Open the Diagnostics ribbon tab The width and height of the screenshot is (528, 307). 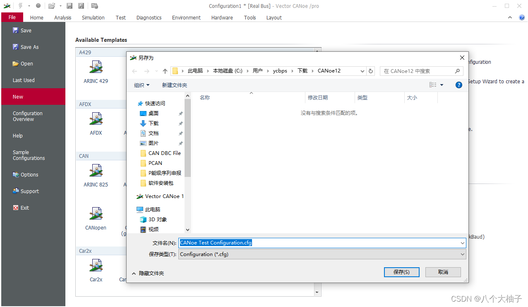pos(149,17)
